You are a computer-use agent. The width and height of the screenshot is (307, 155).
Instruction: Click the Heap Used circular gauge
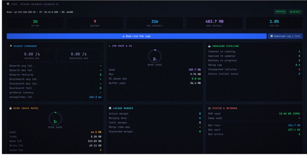155,56
